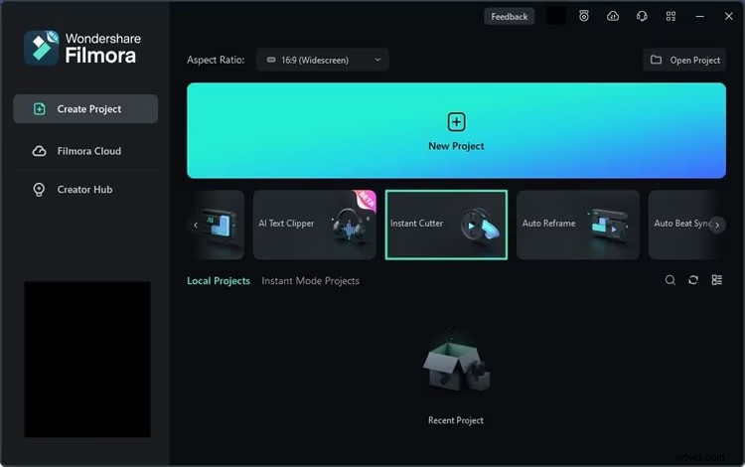Click the refresh projects icon
The width and height of the screenshot is (745, 467).
[x=693, y=280]
